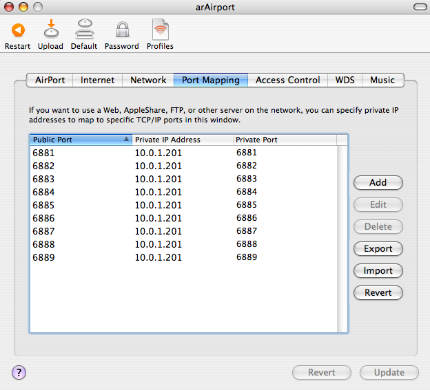The width and height of the screenshot is (430, 390).
Task: Click the 10.0.1.201 address in the 6885 row
Action: [158, 205]
